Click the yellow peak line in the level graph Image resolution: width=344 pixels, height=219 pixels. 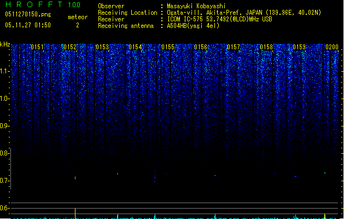[x=75, y=214]
